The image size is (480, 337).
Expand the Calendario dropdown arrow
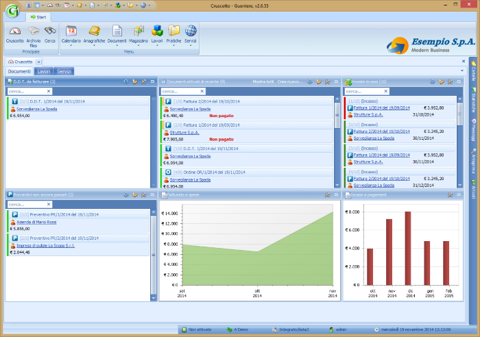click(x=71, y=46)
